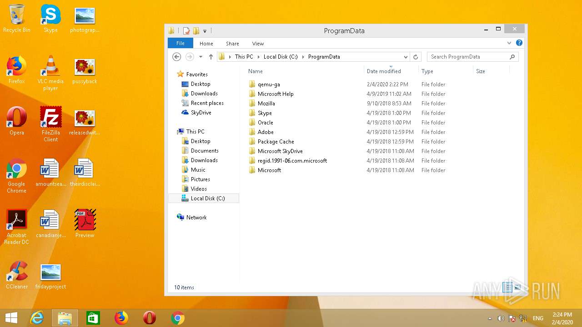Select the Microsoft Help folder
This screenshot has width=582, height=327.
click(276, 94)
